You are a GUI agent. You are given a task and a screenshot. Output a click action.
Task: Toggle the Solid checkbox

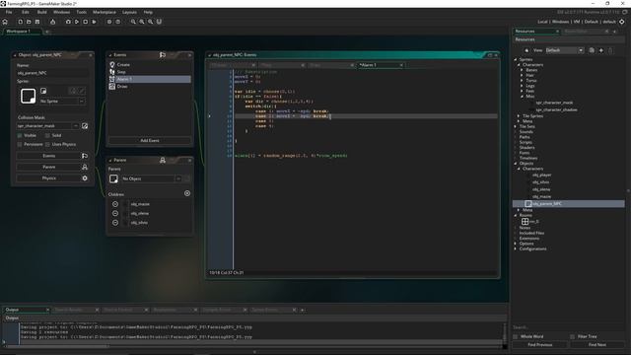click(x=47, y=136)
